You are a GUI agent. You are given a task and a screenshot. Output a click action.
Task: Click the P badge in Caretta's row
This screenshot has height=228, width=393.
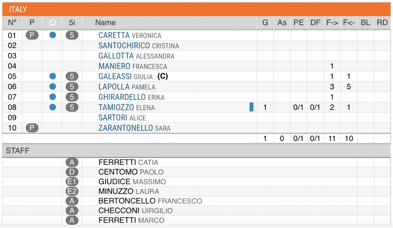[32, 35]
